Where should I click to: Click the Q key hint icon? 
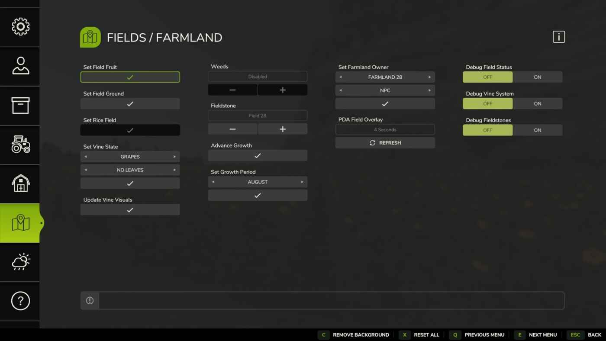[x=455, y=335]
